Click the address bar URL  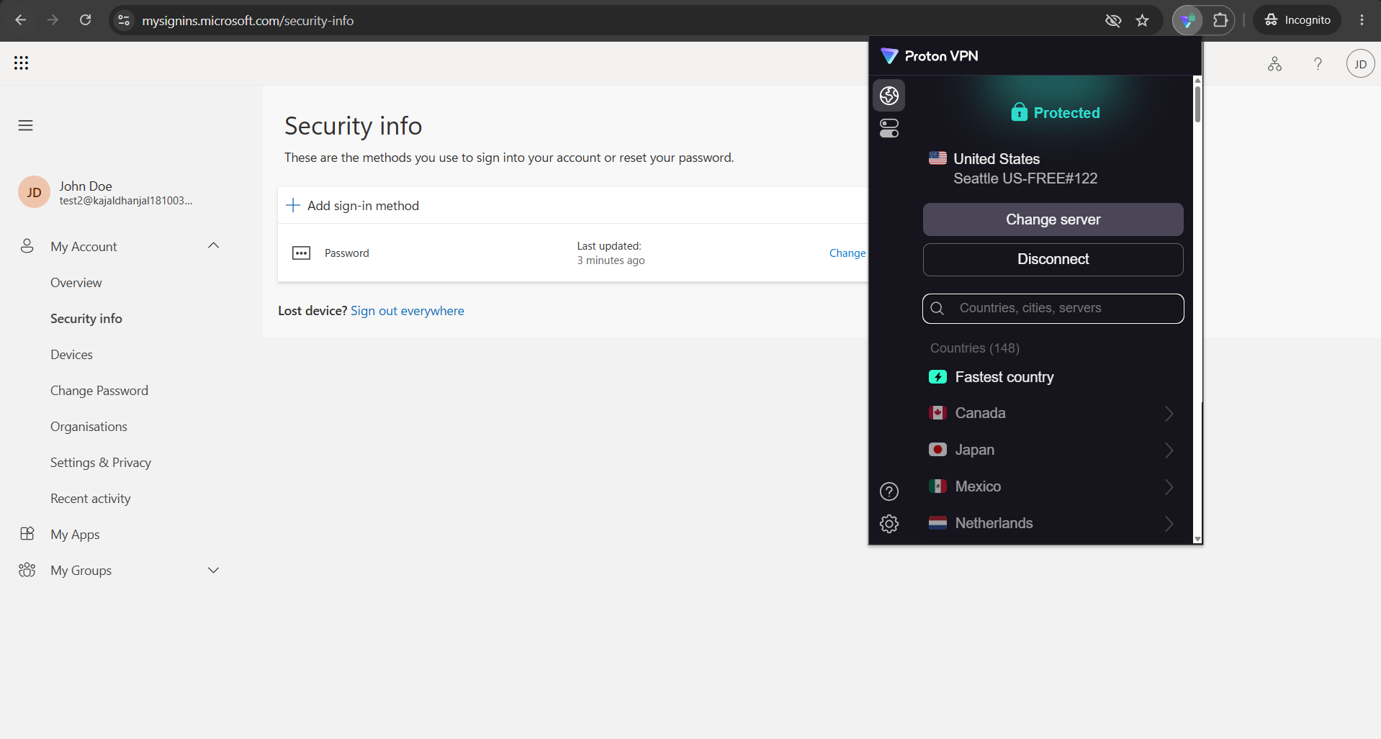248,21
